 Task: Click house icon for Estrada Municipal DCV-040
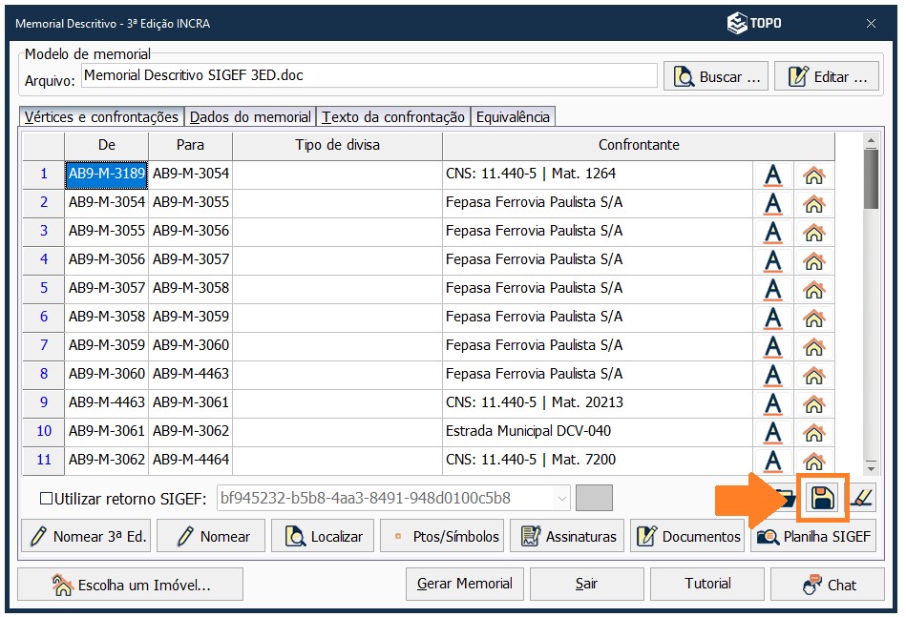pyautogui.click(x=813, y=432)
